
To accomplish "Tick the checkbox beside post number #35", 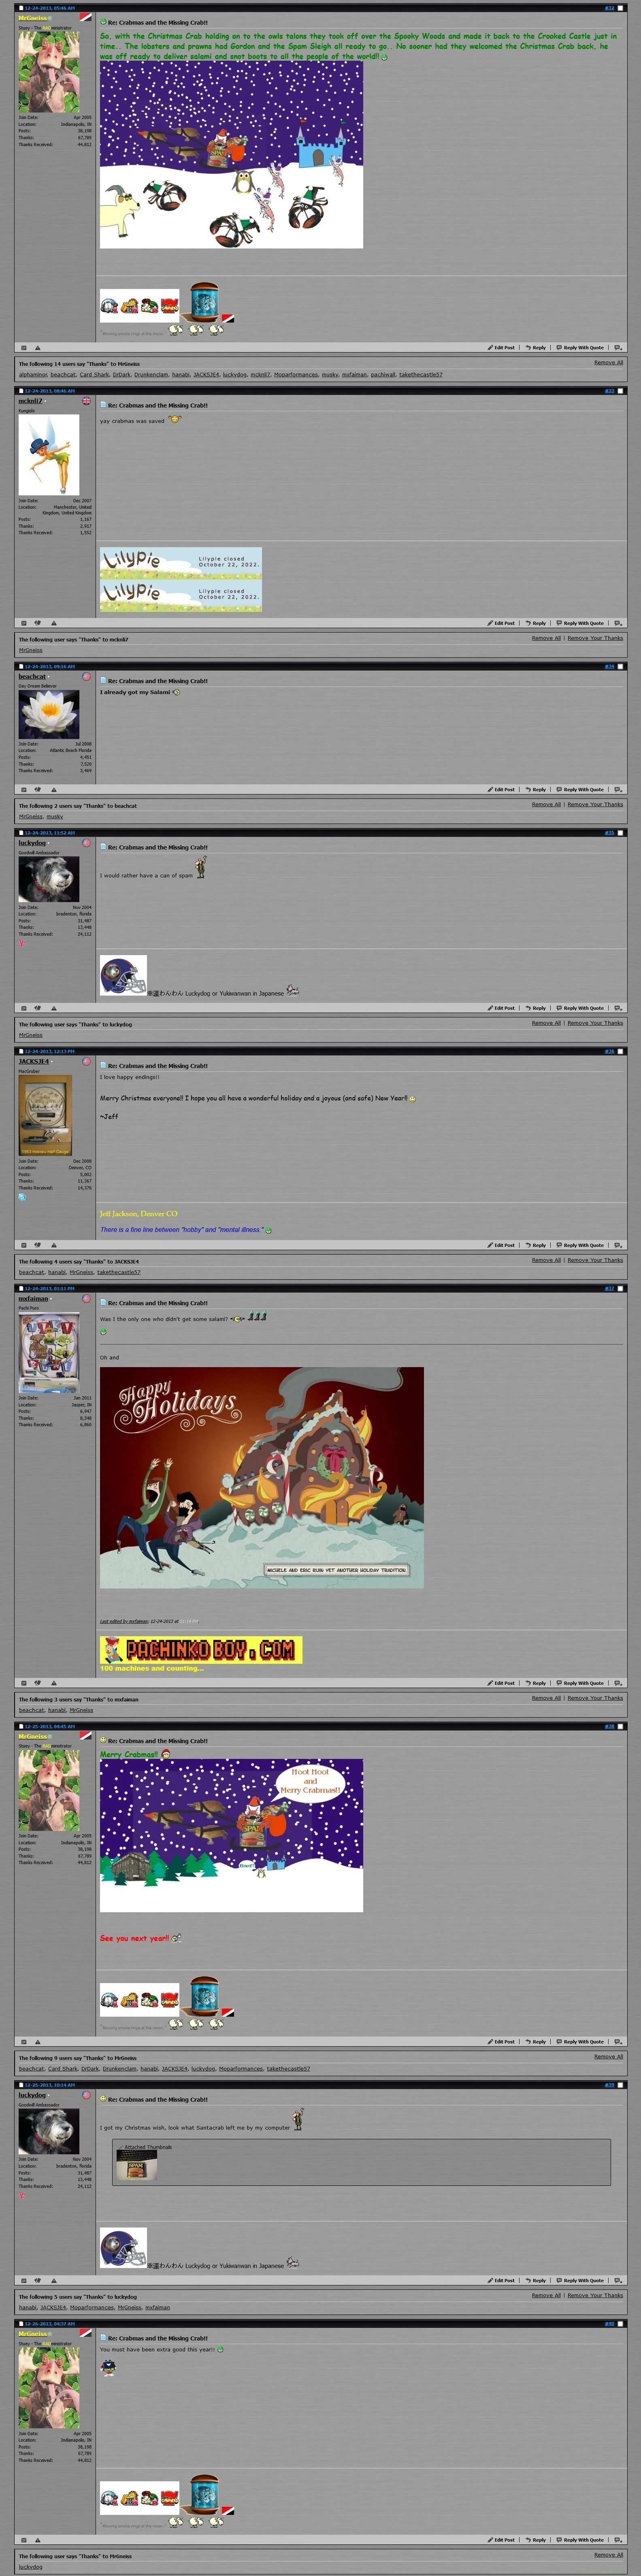I will [x=620, y=833].
